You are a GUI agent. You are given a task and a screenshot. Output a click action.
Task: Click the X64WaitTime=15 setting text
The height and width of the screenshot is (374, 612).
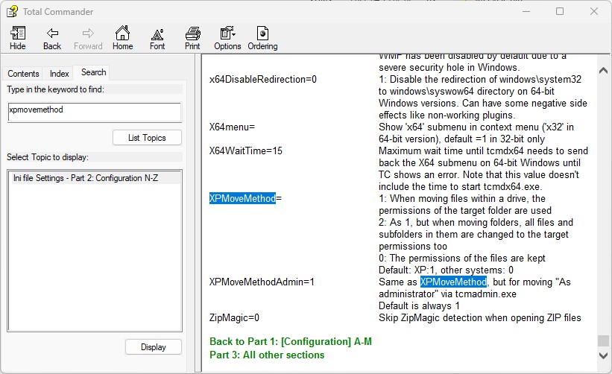point(245,151)
